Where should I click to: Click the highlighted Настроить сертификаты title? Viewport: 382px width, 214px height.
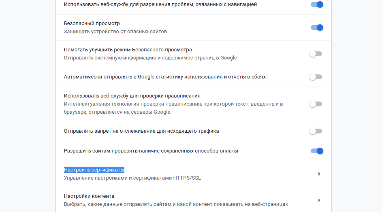(x=94, y=170)
